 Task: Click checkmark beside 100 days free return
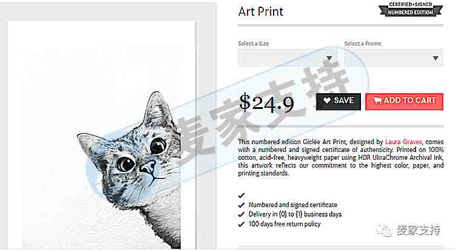[x=241, y=224]
